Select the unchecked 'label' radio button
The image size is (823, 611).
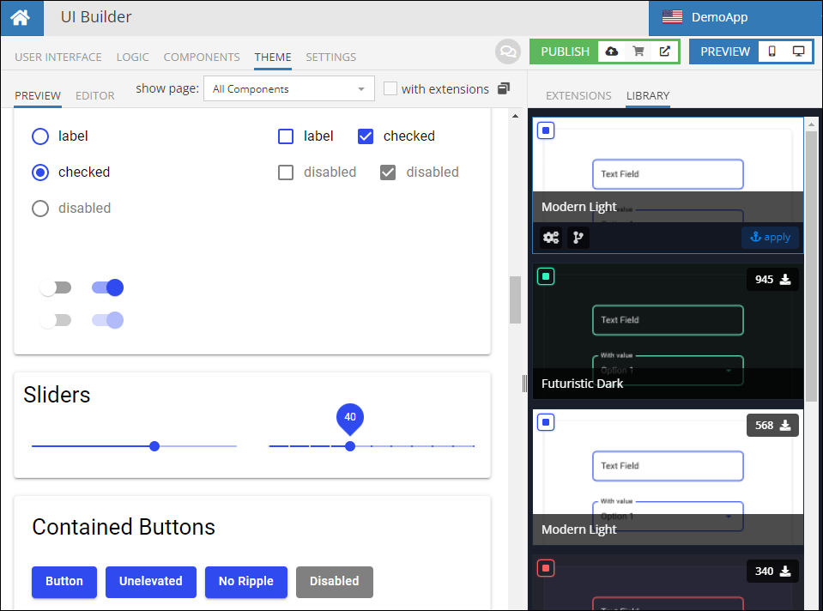coord(40,136)
